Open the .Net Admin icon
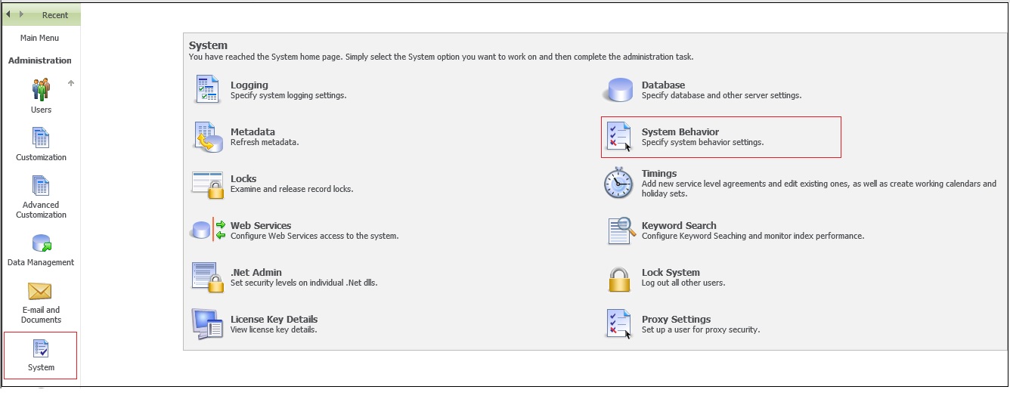This screenshot has height=399, width=1010. point(208,277)
